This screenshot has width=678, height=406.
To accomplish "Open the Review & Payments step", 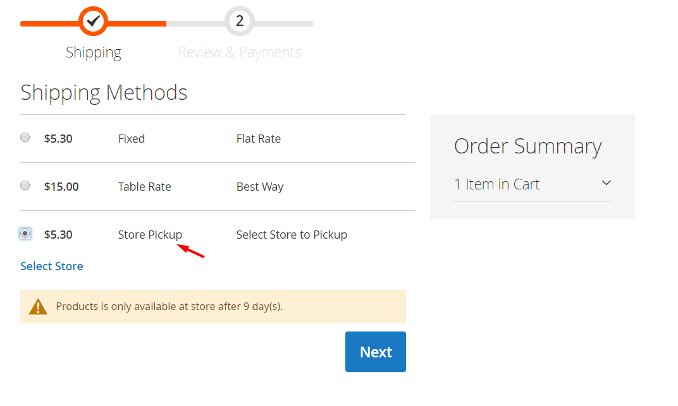I will (240, 52).
